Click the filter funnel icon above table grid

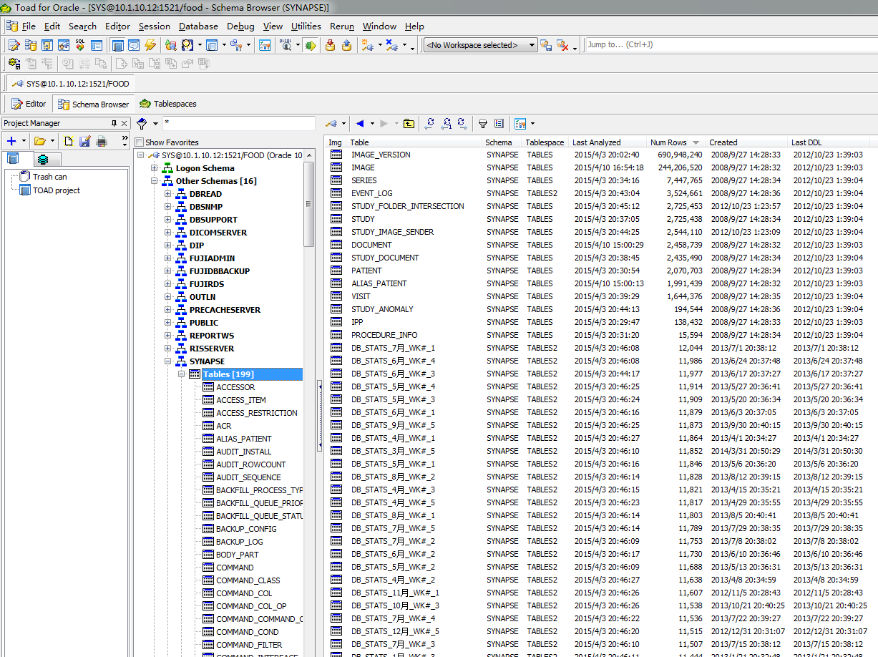click(483, 123)
